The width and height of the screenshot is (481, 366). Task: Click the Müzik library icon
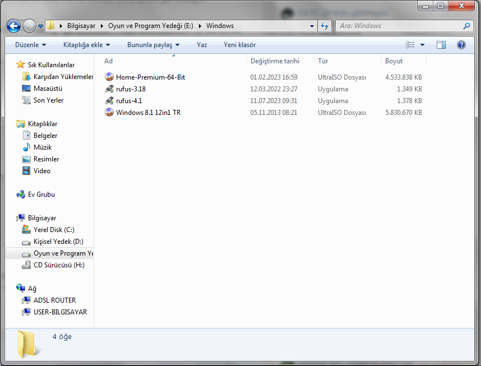(26, 147)
